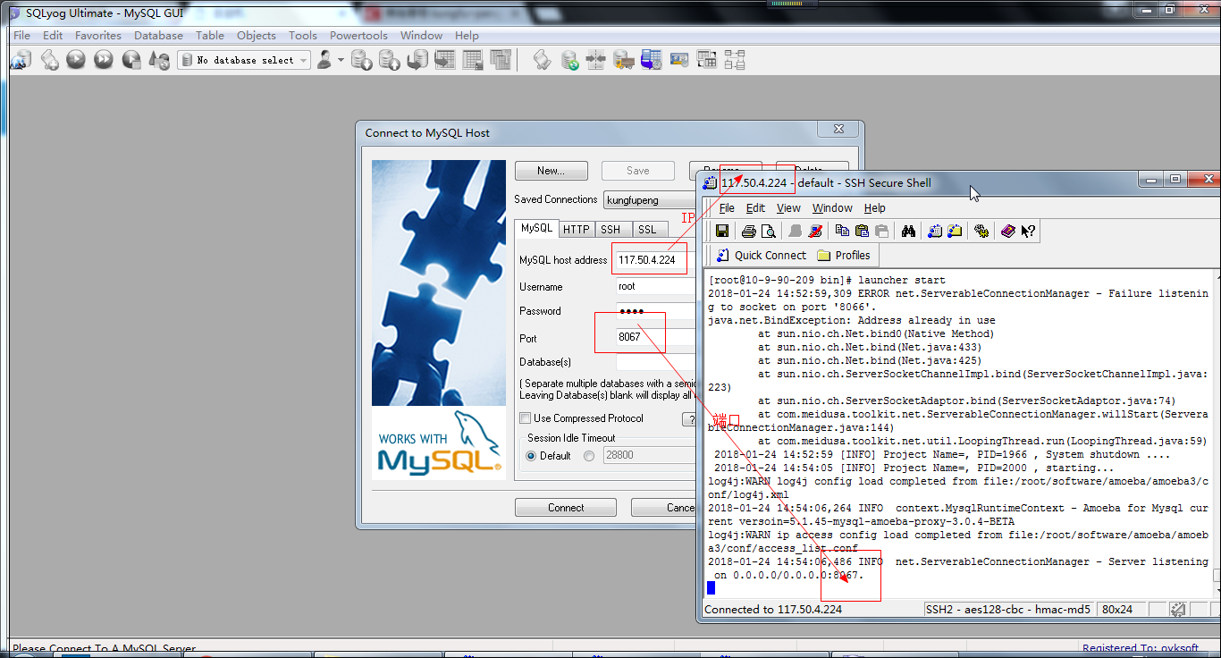The image size is (1221, 658).
Task: Click the Port field showing 8067
Action: 655,338
